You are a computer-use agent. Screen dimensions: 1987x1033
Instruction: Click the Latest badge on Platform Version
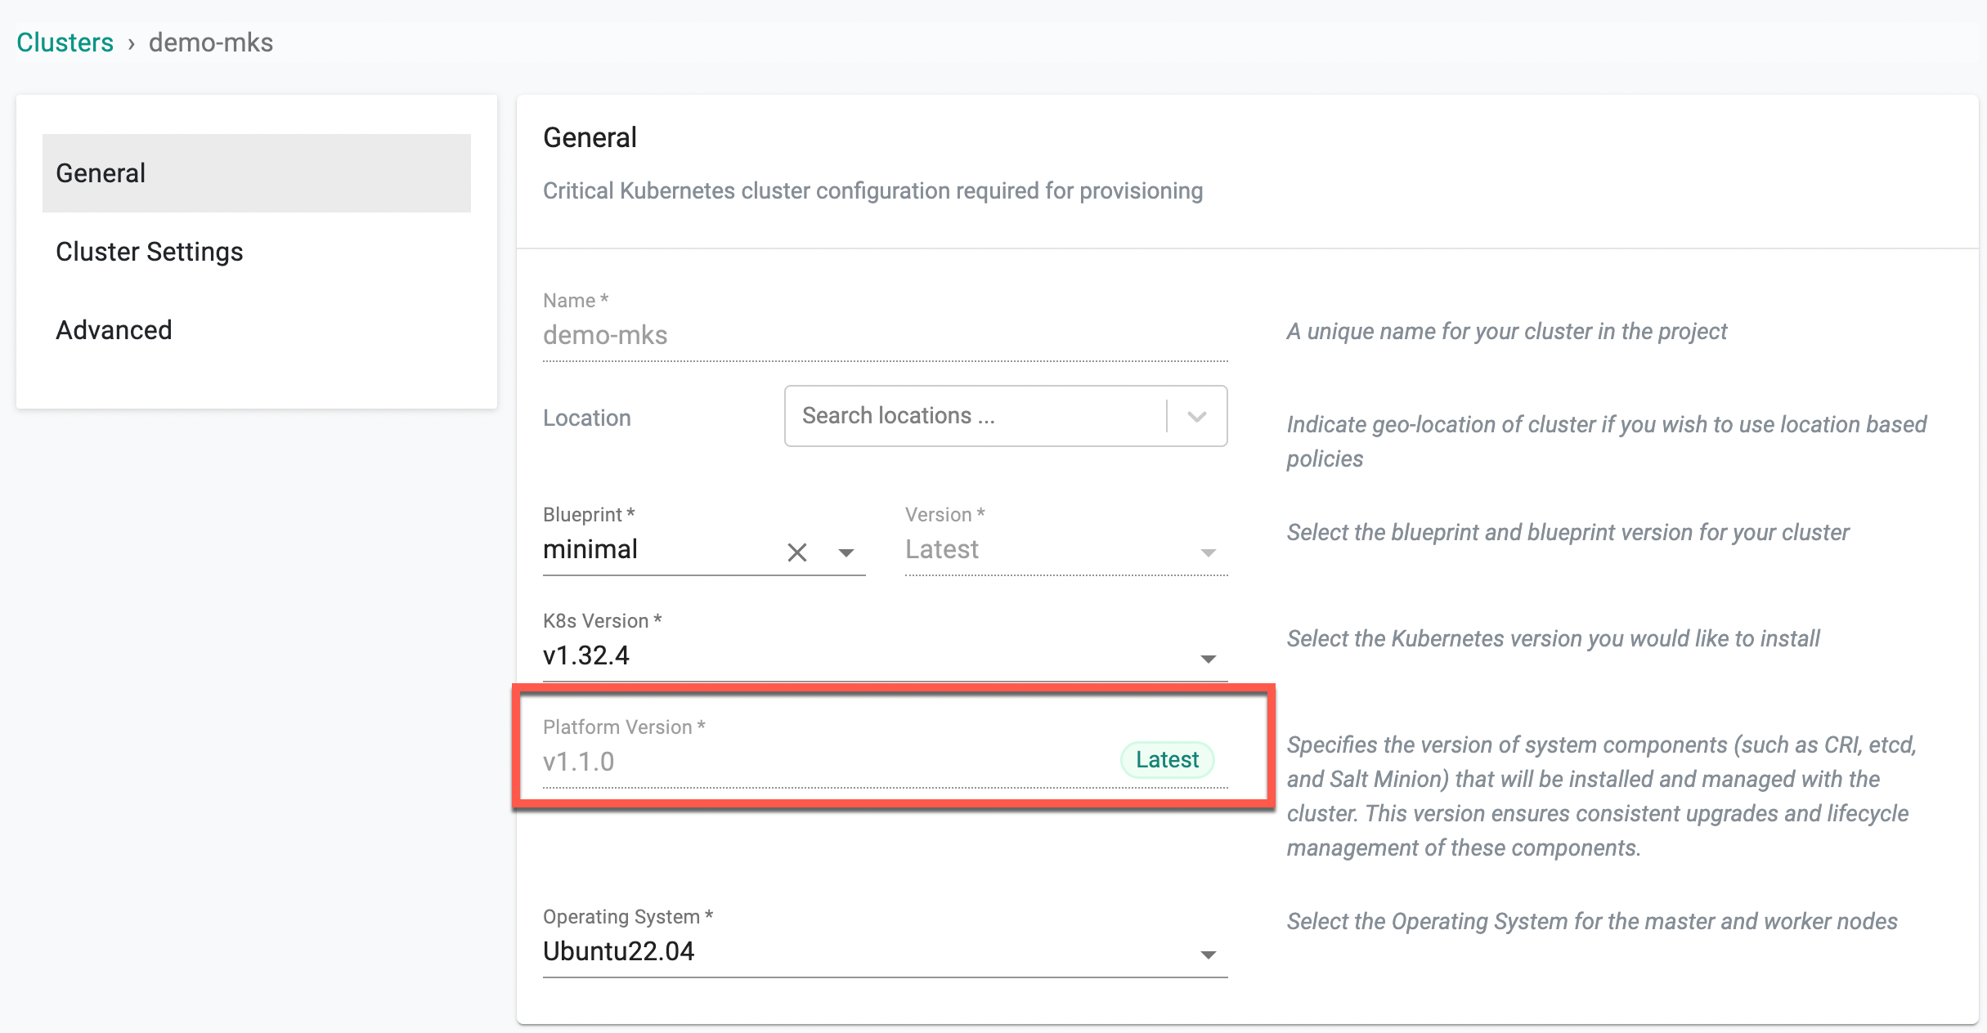pos(1167,760)
